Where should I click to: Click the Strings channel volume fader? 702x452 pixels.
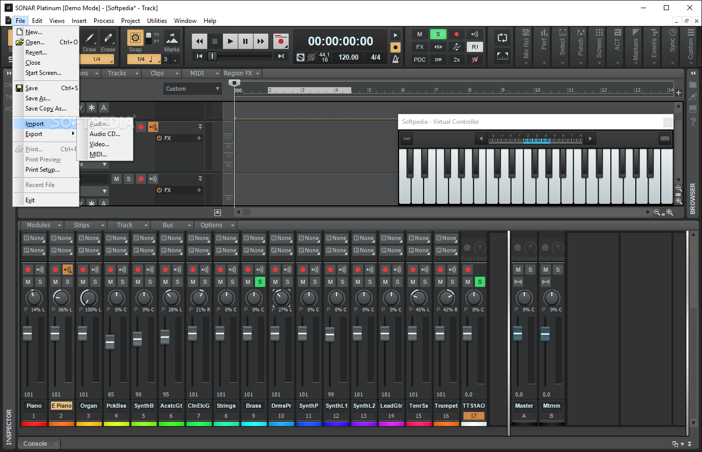pos(220,334)
